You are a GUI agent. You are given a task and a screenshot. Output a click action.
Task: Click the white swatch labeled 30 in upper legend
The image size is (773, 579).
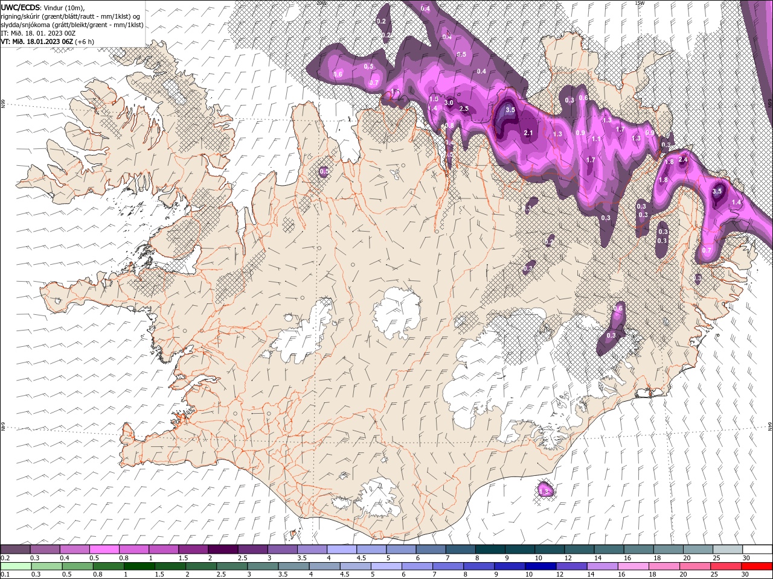click(x=757, y=549)
